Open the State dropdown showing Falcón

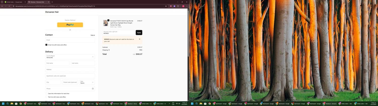pyautogui.click(x=87, y=82)
